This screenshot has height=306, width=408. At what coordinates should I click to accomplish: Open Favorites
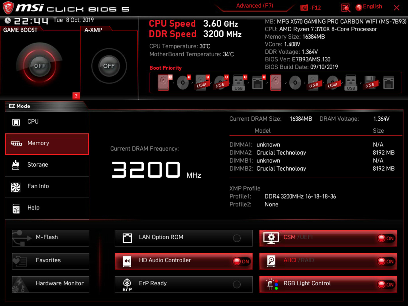pyautogui.click(x=50, y=261)
